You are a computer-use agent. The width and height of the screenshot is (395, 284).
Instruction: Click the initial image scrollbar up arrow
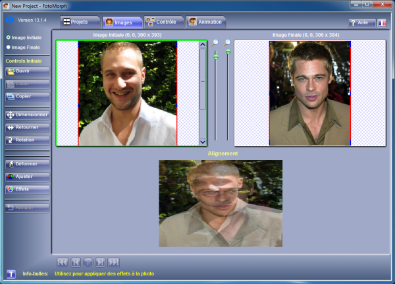pyautogui.click(x=203, y=45)
